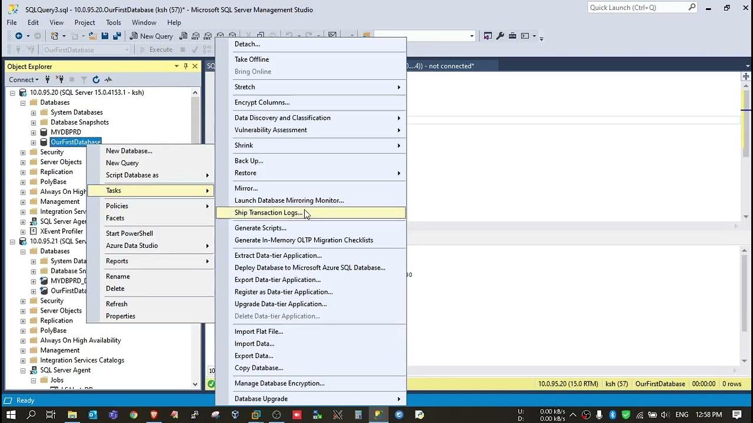The height and width of the screenshot is (423, 753).
Task: Click Object Explorer scrollbar up arrow
Action: tap(195, 92)
